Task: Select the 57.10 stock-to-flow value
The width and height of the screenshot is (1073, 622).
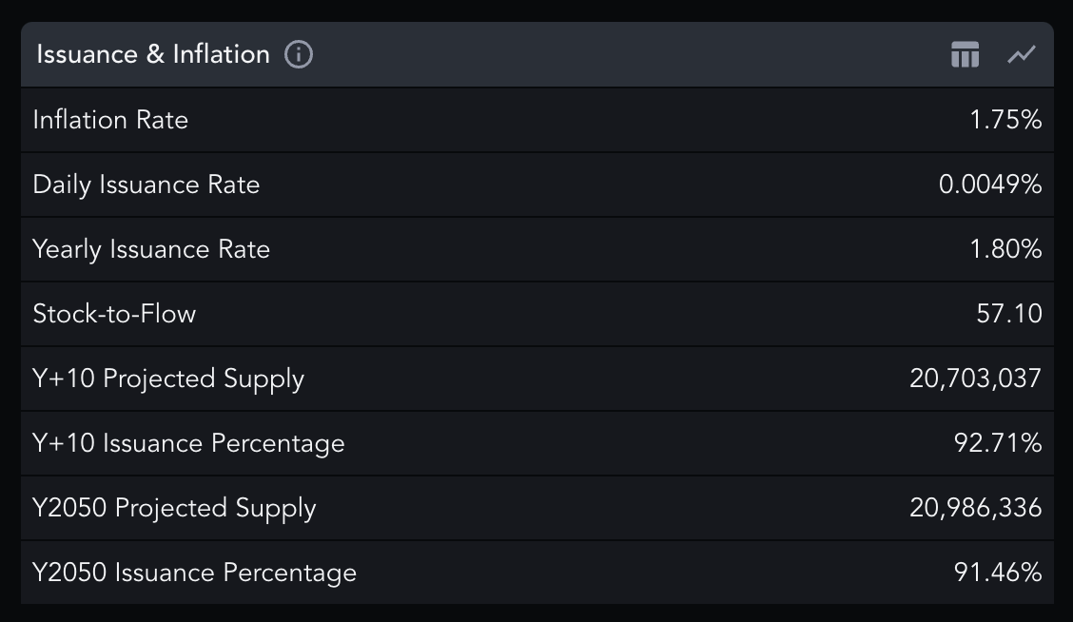Action: pyautogui.click(x=1009, y=314)
